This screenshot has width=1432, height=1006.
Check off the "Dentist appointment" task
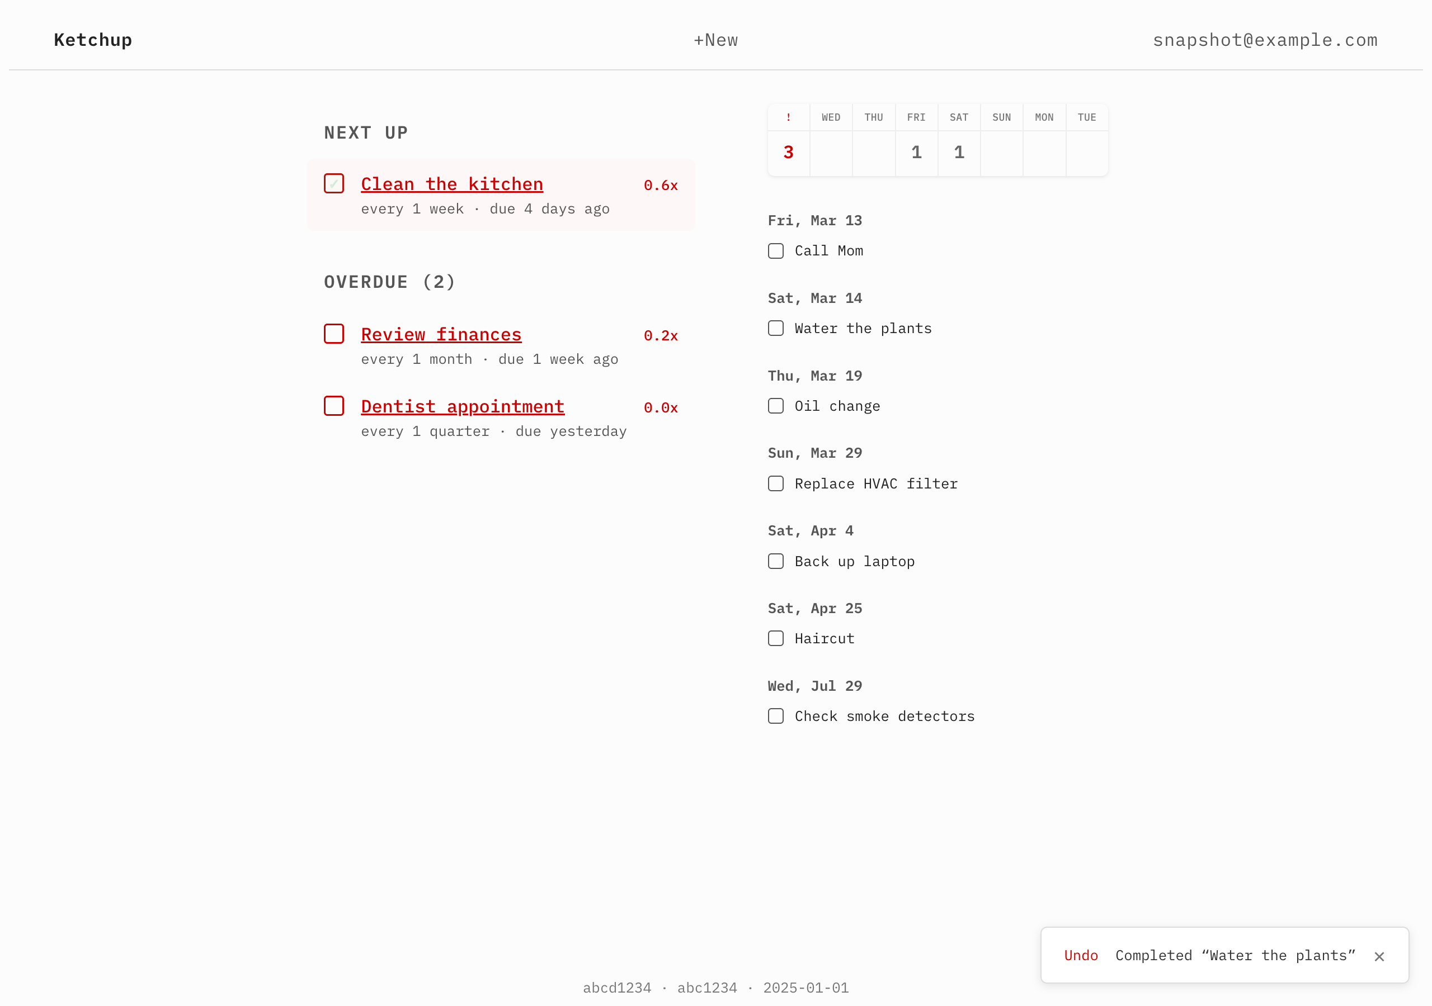tap(334, 406)
